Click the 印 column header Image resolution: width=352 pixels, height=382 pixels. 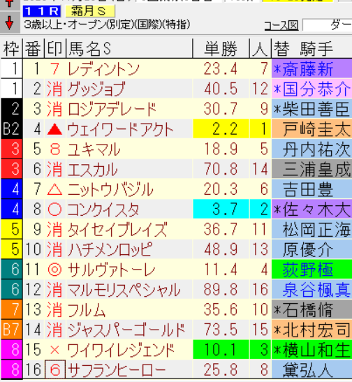pyautogui.click(x=55, y=49)
